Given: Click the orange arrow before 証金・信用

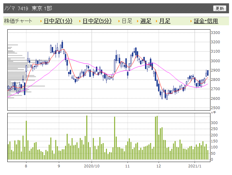Looking at the screenshot, I should pyautogui.click(x=191, y=21).
